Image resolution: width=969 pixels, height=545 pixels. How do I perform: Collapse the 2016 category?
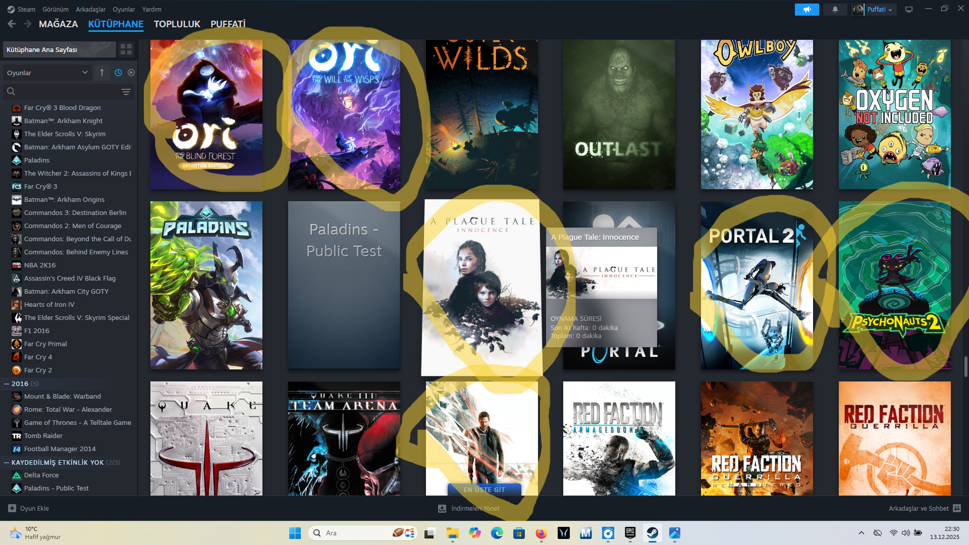tap(7, 384)
